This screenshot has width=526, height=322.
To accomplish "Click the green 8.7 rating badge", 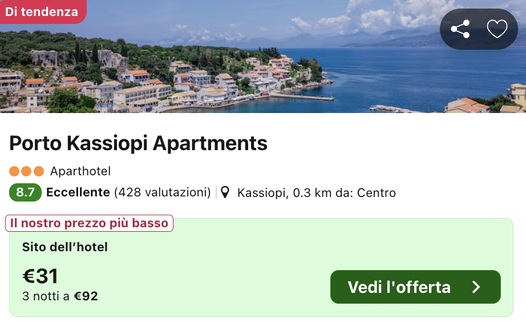I will pos(26,192).
